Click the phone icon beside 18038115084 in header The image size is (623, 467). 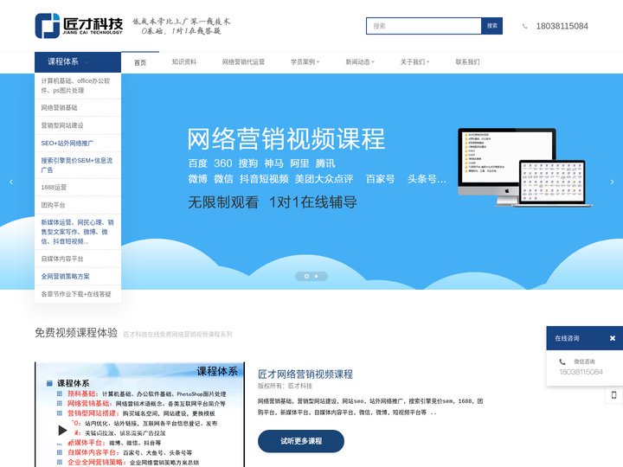525,26
